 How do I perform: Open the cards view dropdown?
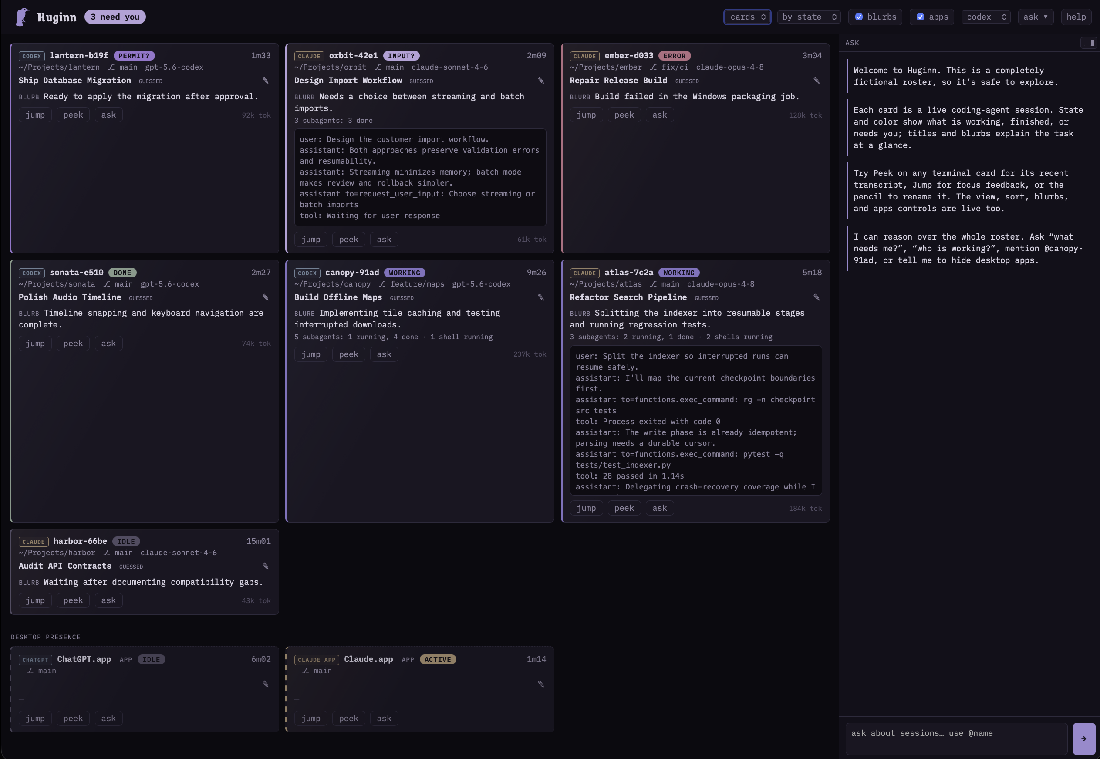coord(747,17)
